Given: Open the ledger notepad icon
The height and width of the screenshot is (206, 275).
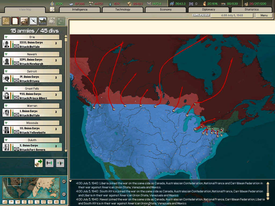Looking at the screenshot, I should [15, 21].
